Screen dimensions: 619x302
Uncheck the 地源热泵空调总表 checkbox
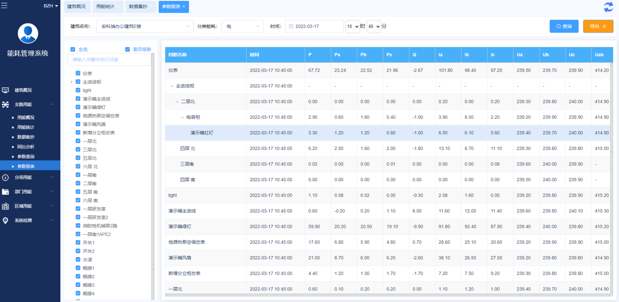(78, 116)
